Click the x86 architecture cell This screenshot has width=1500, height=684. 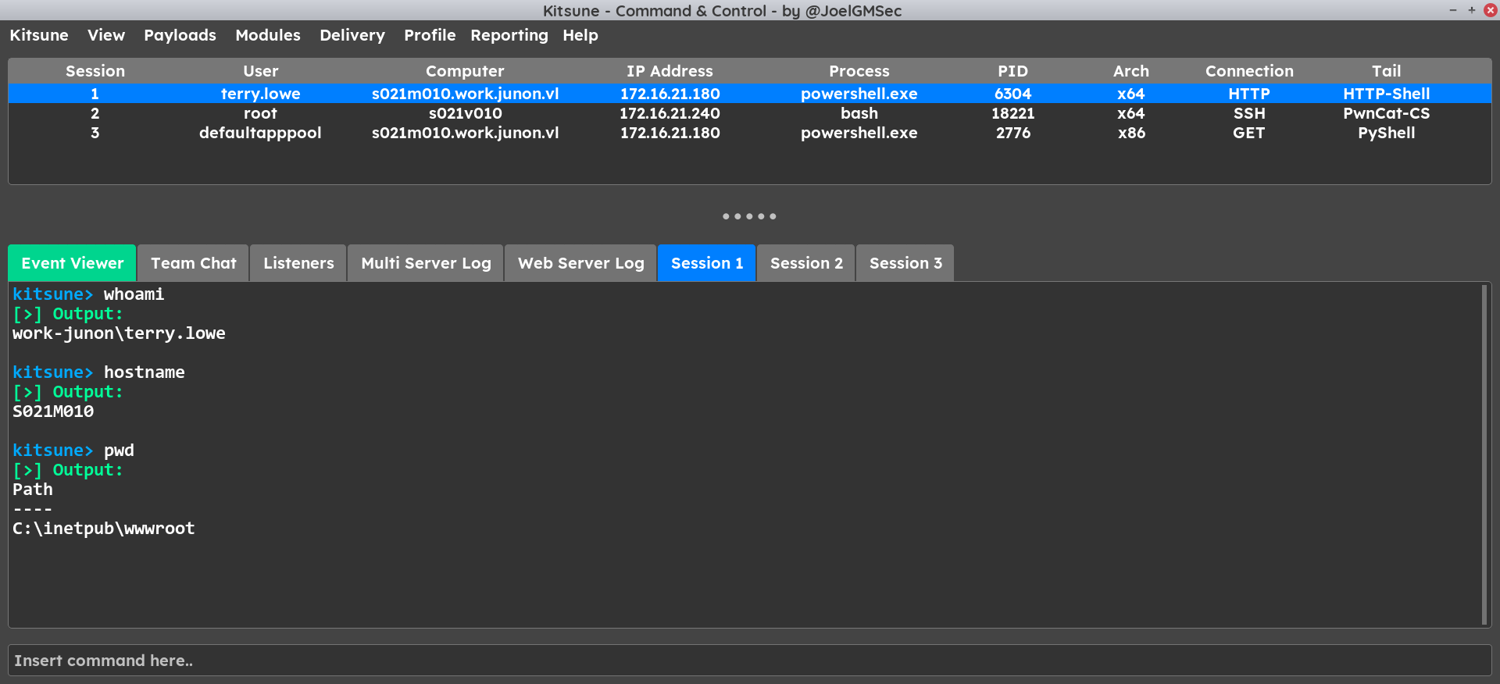point(1131,133)
